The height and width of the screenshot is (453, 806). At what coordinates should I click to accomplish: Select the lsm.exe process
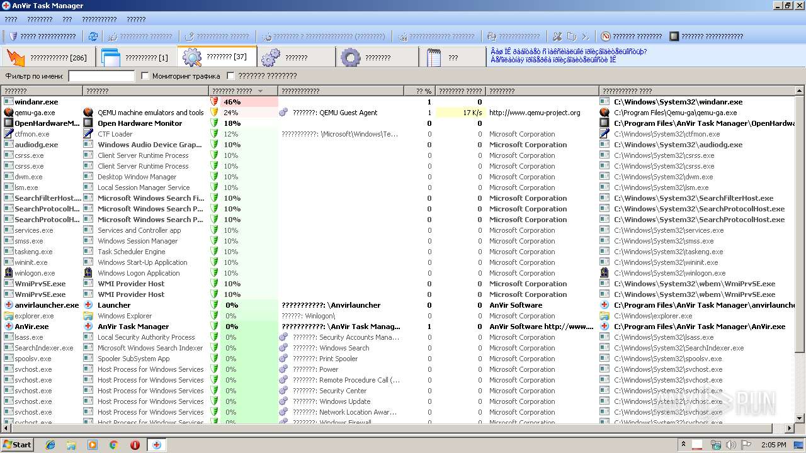pos(26,187)
